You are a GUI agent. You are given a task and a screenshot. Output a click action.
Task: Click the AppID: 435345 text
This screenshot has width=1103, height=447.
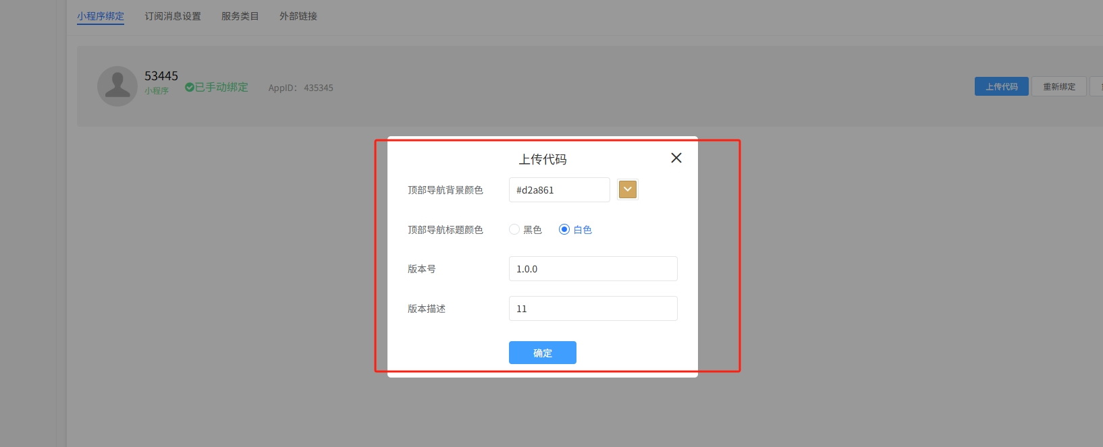(x=301, y=88)
